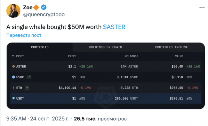Open the @queencryptooo handle link
The height and width of the screenshot is (126, 208).
44,14
